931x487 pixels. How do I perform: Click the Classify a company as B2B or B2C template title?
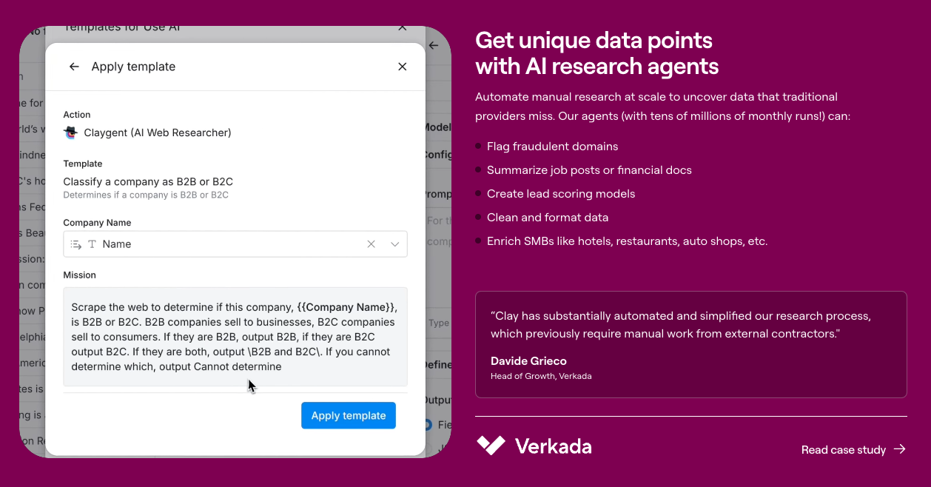click(148, 181)
